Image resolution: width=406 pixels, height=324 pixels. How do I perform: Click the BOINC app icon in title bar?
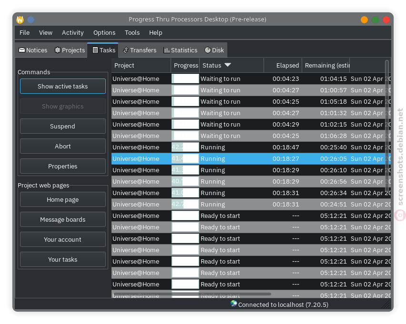(x=20, y=20)
